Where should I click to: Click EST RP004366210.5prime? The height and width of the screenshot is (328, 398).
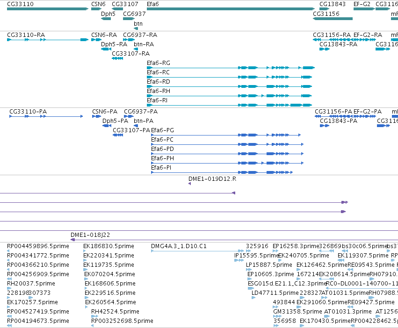[38, 265]
